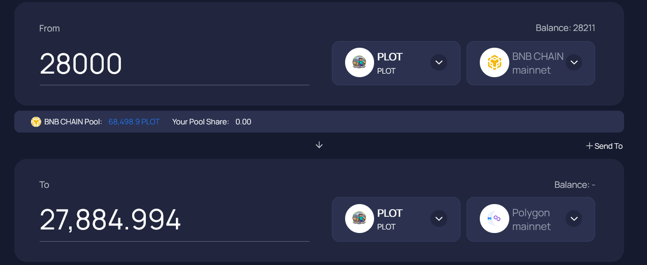The image size is (647, 265).
Task: Click the To amount field showing 27,884.994
Action: 174,220
